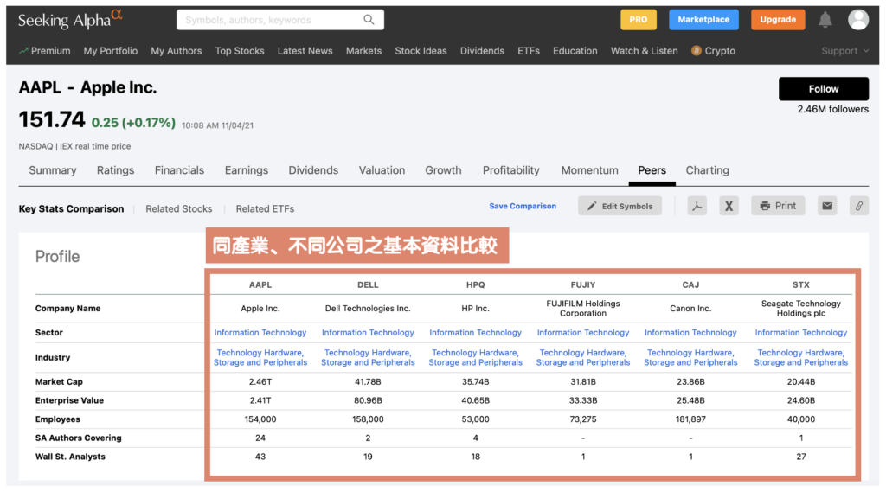Email the comparison via envelope icon
This screenshot has width=886, height=492.
point(827,206)
